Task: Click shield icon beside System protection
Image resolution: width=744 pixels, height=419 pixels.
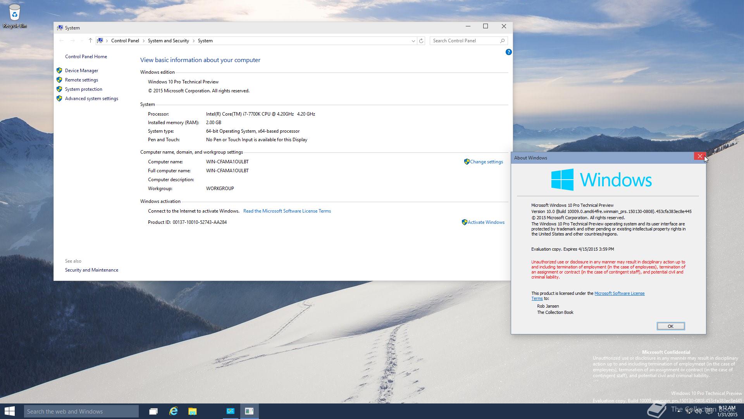Action: coord(59,89)
